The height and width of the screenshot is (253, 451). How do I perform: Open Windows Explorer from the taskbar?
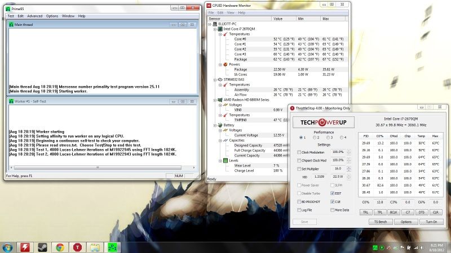(x=95, y=247)
